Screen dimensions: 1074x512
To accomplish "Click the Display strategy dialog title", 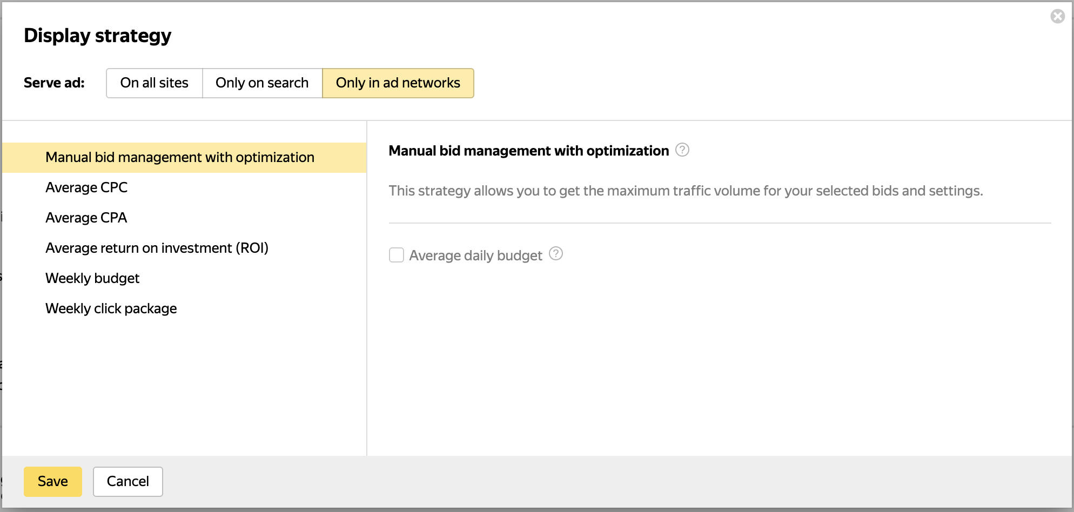I will coord(98,36).
